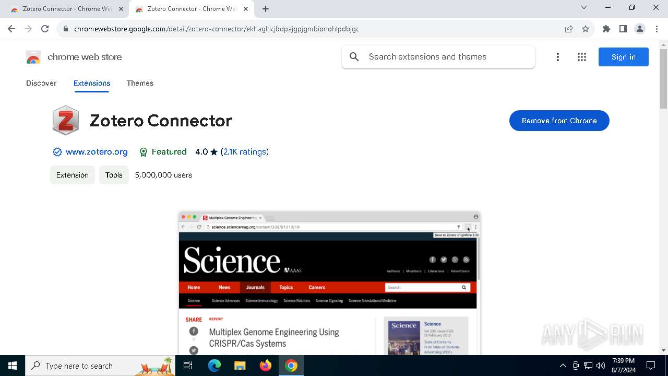Click the browser address bar URL

(217, 29)
